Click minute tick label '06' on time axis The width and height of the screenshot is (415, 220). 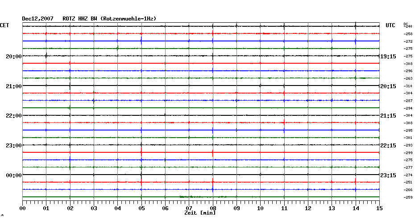[166, 208]
